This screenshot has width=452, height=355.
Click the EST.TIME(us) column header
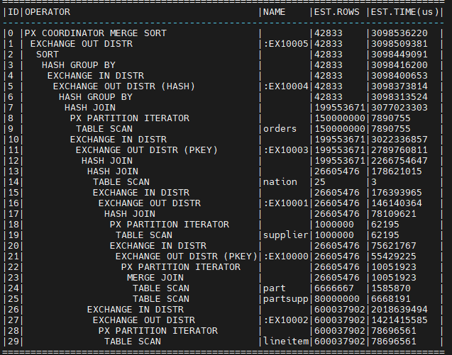[405, 12]
